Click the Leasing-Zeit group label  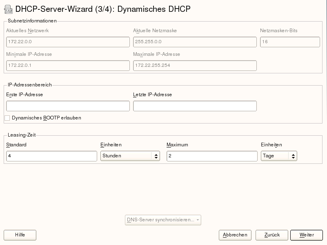click(x=22, y=135)
